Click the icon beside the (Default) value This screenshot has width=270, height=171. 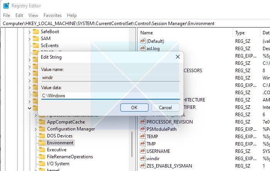click(143, 41)
